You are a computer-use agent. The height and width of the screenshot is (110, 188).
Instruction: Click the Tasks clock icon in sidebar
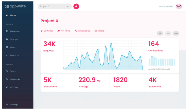7,71
